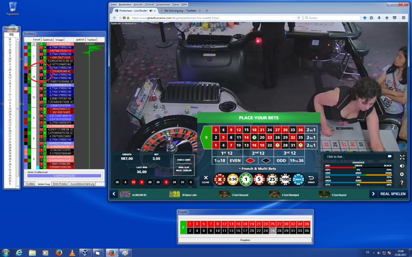
Task: Place a bet on ODD
Action: 281,160
